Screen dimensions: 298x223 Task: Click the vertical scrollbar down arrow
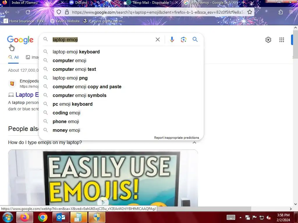coord(295,204)
